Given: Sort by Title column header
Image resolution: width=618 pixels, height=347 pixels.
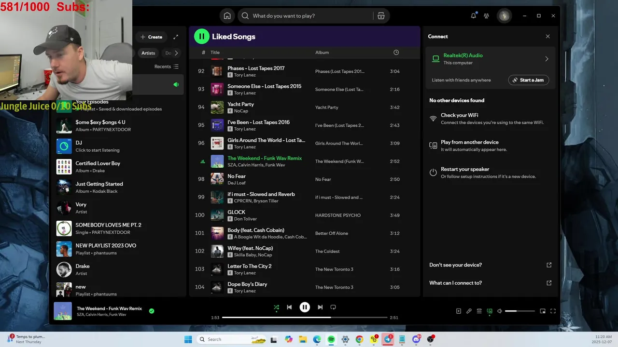Looking at the screenshot, I should [215, 53].
